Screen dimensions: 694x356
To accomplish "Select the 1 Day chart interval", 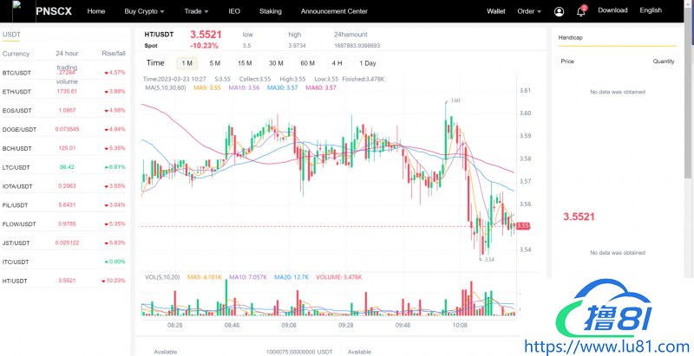I will coord(368,63).
